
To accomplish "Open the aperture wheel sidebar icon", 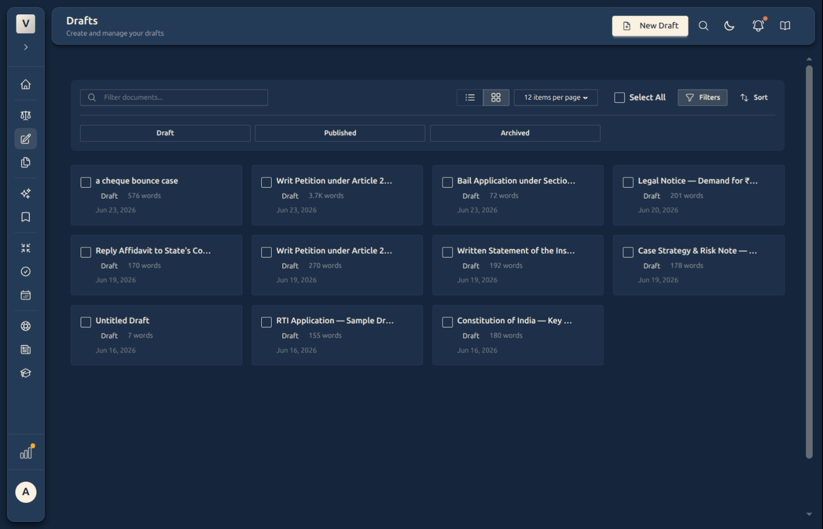I will pyautogui.click(x=26, y=326).
